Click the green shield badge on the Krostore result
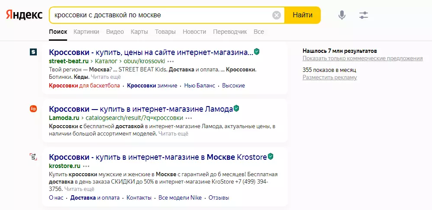This screenshot has height=210, width=432. point(271,157)
